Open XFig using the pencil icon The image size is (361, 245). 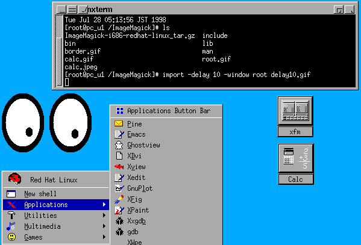click(x=119, y=199)
